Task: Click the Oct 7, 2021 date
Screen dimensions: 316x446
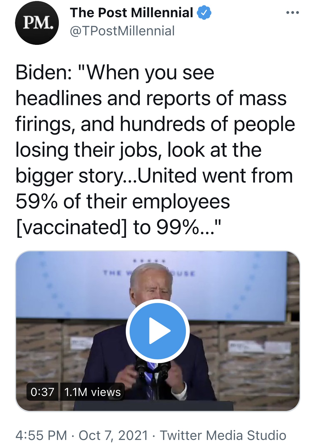Action: click(x=113, y=435)
